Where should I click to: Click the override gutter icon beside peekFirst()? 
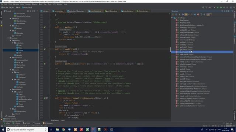coord(45,49)
